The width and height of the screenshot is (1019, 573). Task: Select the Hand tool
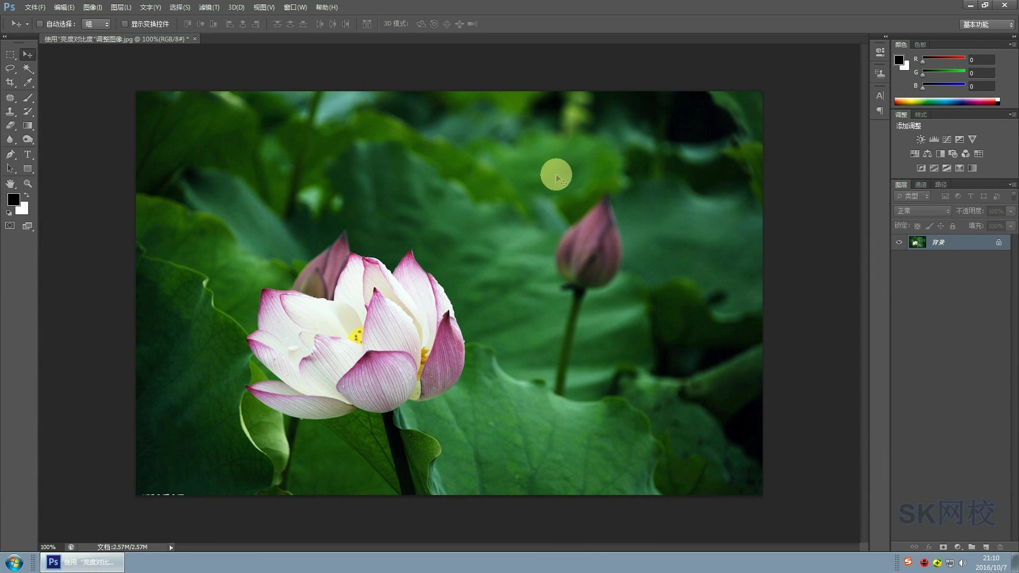(x=10, y=184)
